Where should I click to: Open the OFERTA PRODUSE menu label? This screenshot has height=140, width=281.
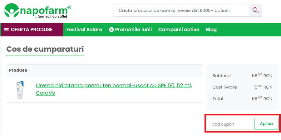(32, 30)
